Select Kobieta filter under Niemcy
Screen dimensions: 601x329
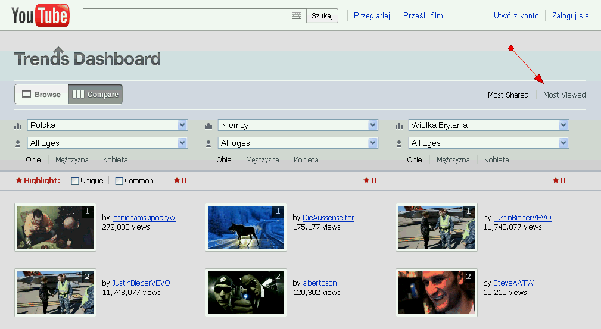[x=306, y=160]
